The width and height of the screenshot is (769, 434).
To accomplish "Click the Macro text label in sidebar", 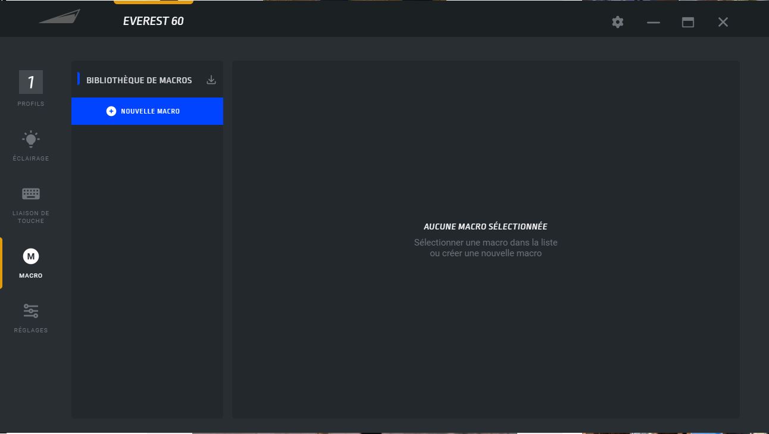I will pos(31,276).
